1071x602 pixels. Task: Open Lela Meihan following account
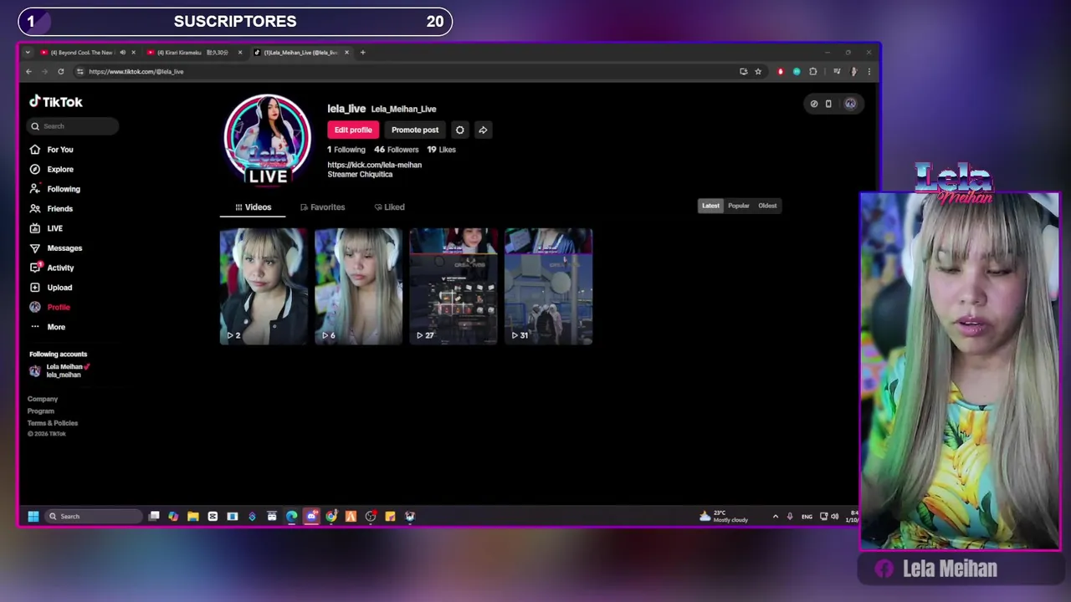point(60,370)
